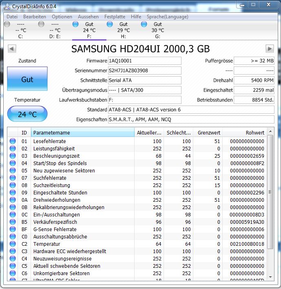Viewport: 281px width, 289px height.
Task: Click status icon of Verkäuferspezifisch row
Action: click(x=13, y=222)
